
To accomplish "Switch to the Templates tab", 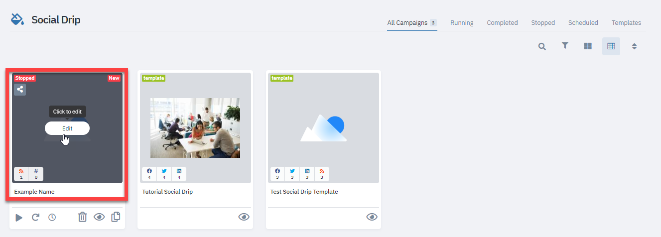I will [x=626, y=23].
